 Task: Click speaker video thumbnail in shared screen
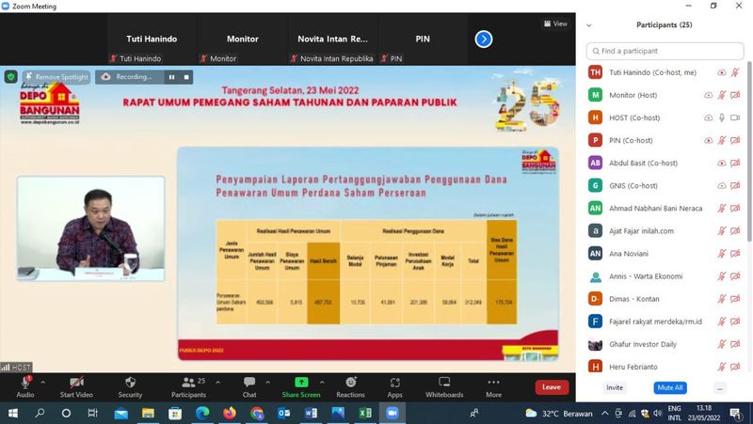click(x=90, y=228)
